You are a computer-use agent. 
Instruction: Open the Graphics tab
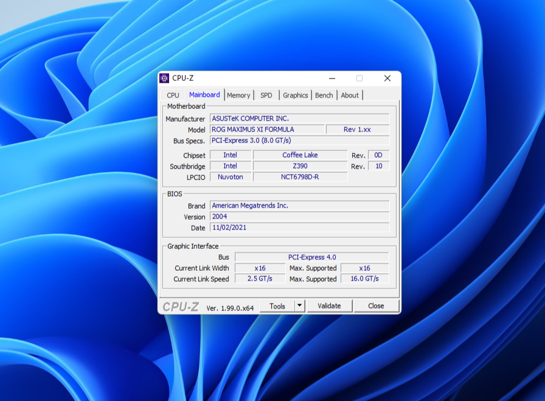pyautogui.click(x=296, y=96)
